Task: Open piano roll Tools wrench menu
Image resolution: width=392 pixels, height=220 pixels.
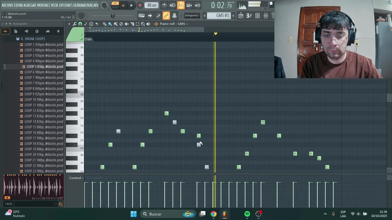Action: pos(74,24)
